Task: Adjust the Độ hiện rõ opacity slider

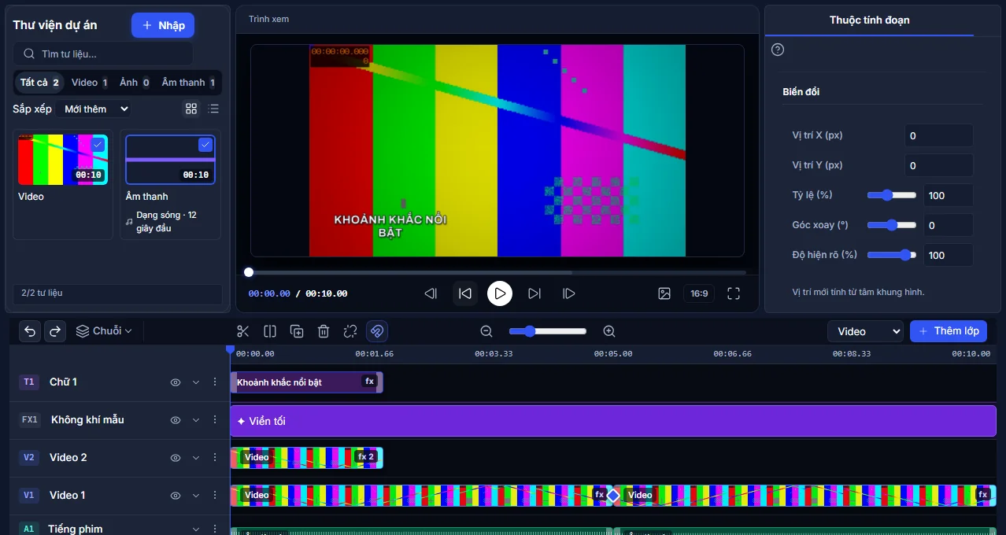Action: (892, 255)
